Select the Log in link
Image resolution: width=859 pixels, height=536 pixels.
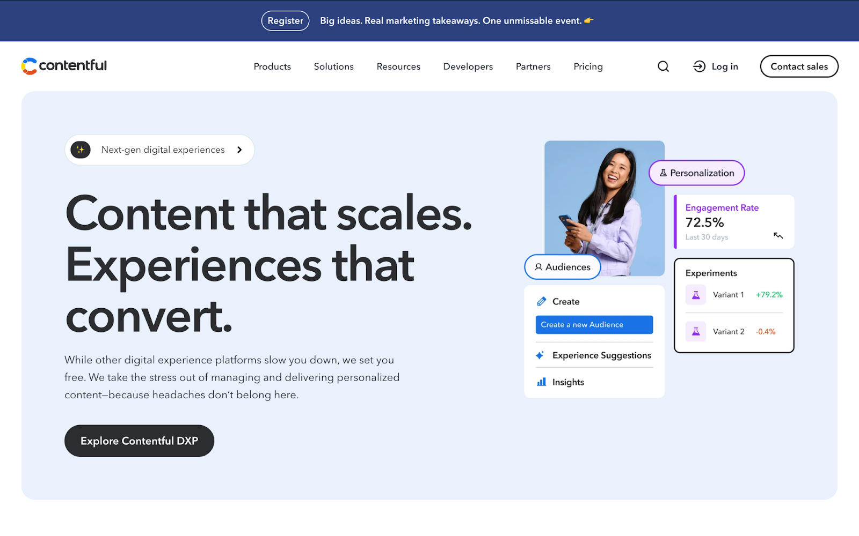click(716, 66)
